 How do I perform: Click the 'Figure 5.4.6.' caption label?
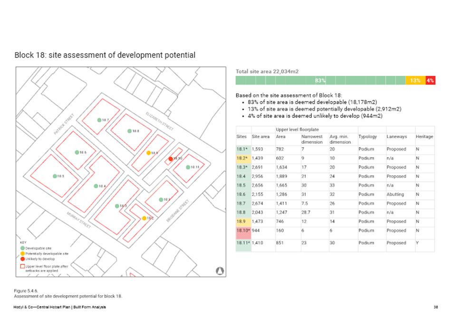[x=26, y=291]
